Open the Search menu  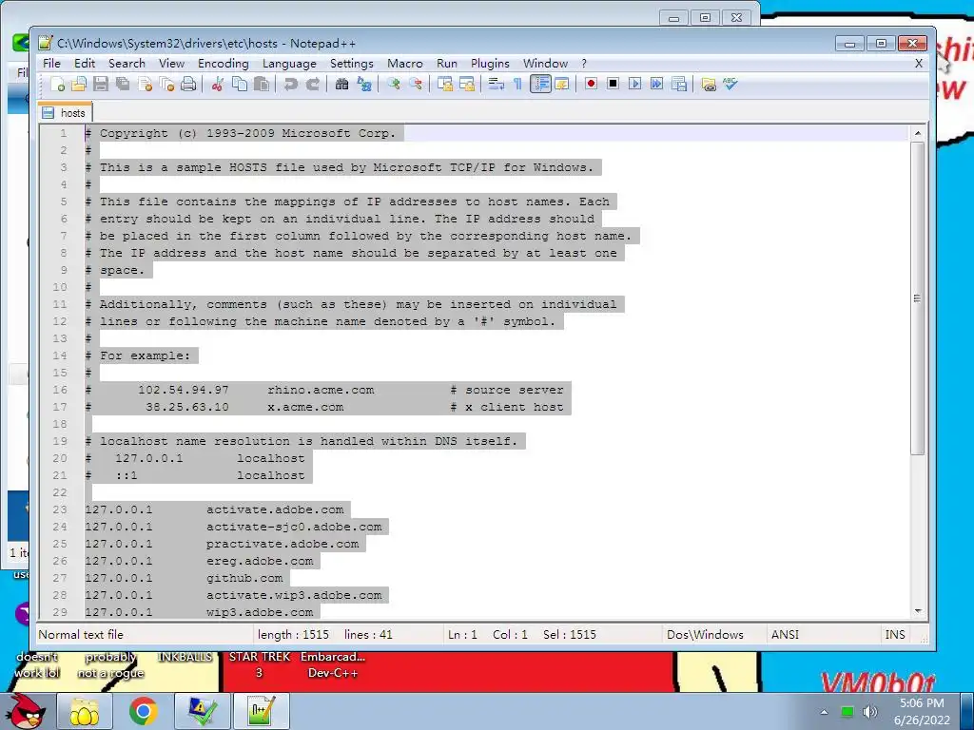pos(127,64)
